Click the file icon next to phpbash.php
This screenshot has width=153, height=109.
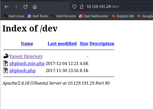[6, 70]
